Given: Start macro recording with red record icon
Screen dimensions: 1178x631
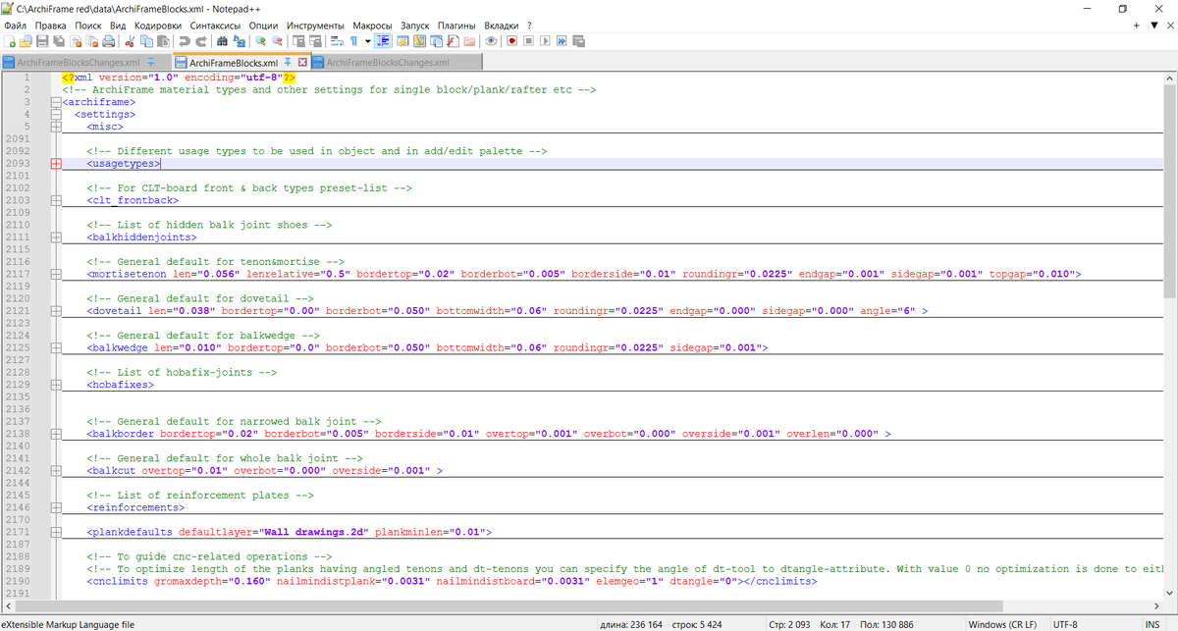Looking at the screenshot, I should pos(511,41).
